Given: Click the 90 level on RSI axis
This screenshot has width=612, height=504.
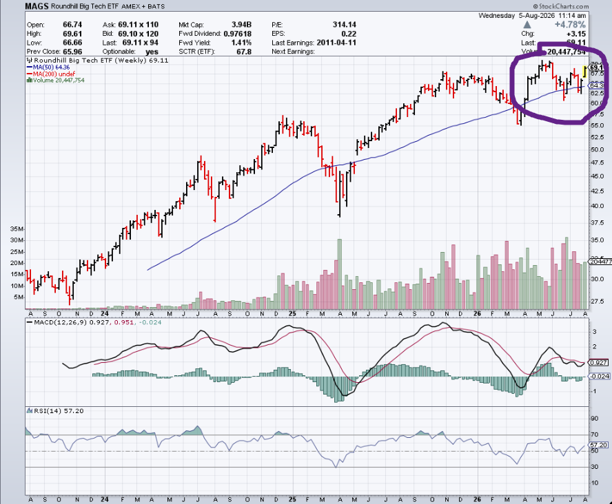Looking at the screenshot, I should (x=595, y=419).
